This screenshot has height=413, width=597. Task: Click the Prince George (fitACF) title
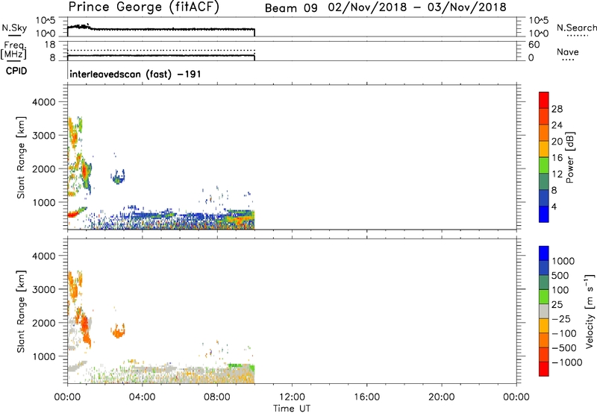coord(144,7)
